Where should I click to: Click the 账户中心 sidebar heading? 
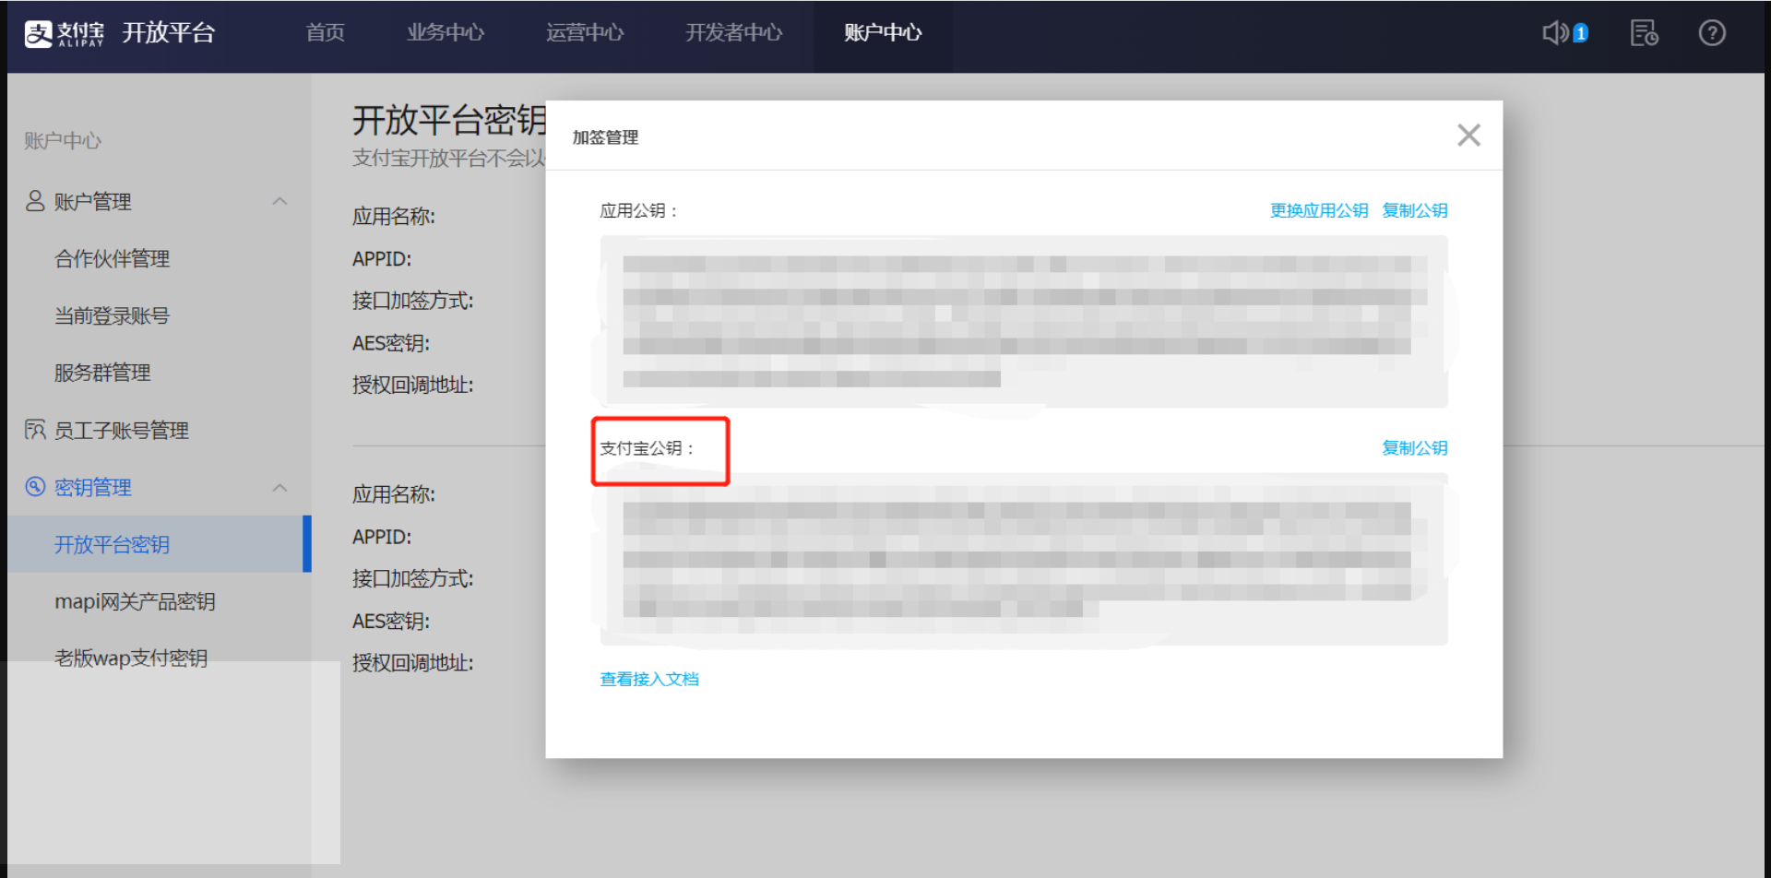(x=63, y=141)
